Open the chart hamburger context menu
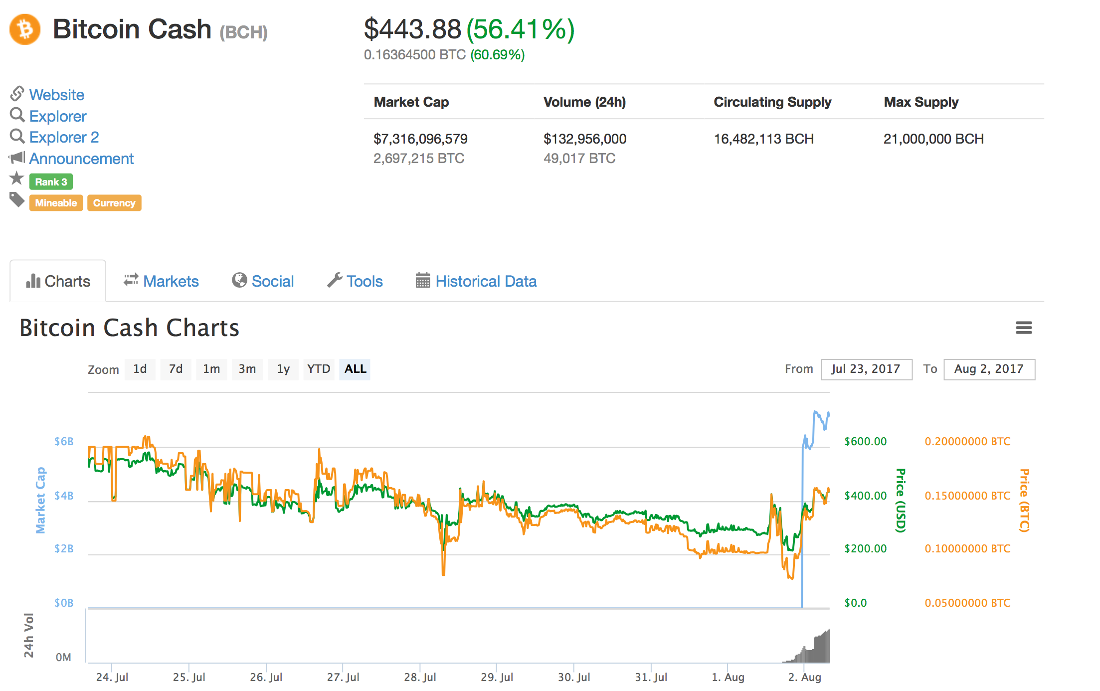This screenshot has height=691, width=1100. 1023,328
